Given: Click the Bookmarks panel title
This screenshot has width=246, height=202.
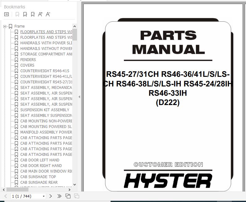Looking at the screenshot, I should pyautogui.click(x=15, y=7).
